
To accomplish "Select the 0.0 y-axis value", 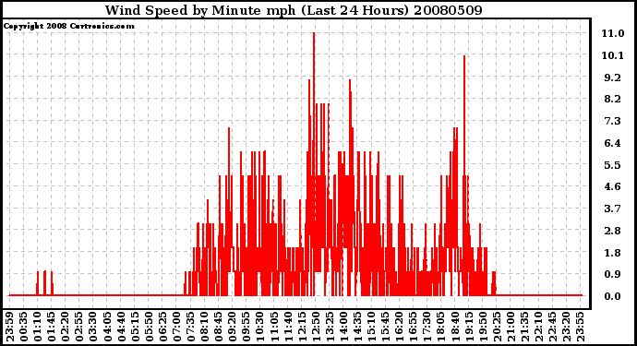I will point(613,296).
